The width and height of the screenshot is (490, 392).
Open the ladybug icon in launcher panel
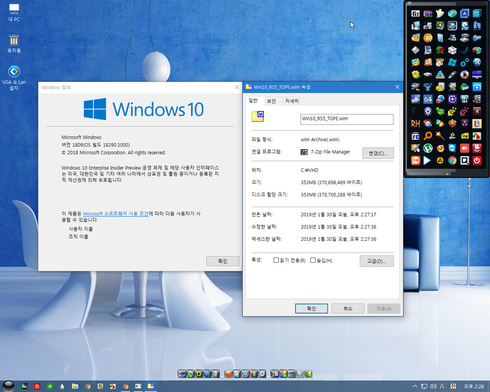440,50
